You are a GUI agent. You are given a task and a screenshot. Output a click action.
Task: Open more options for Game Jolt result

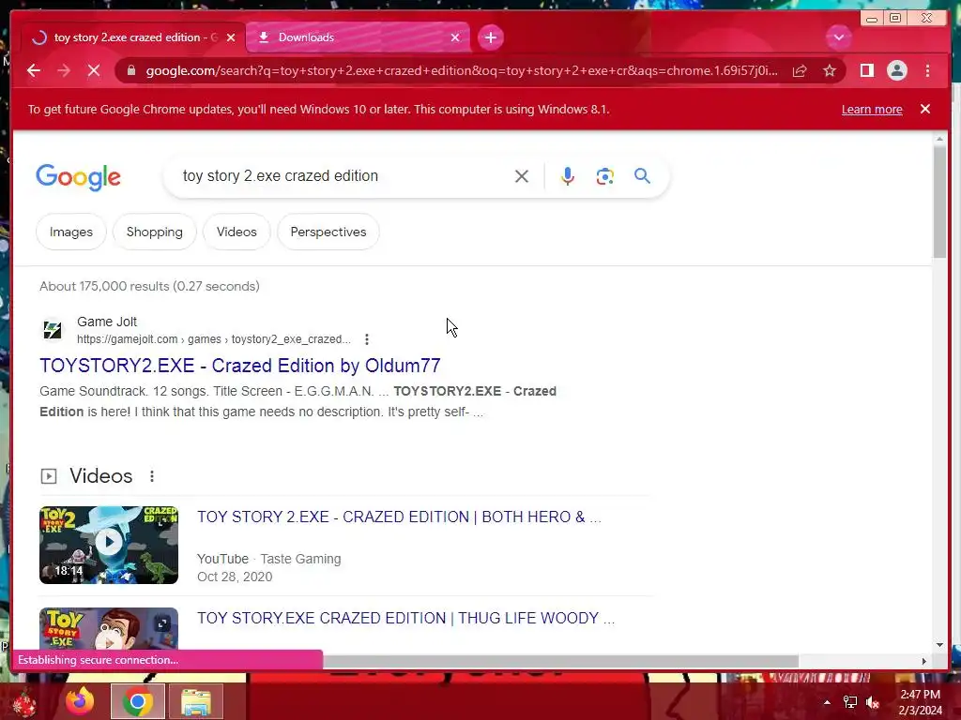pos(367,339)
